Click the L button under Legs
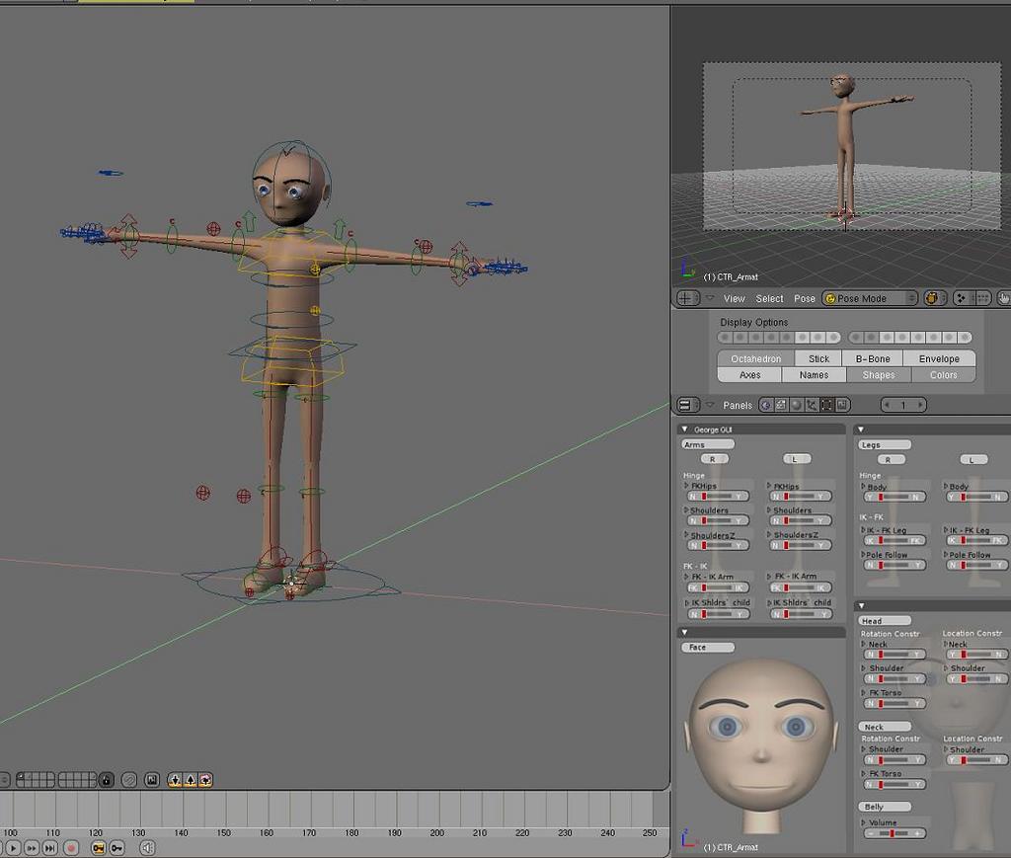The height and width of the screenshot is (858, 1011). coord(973,460)
